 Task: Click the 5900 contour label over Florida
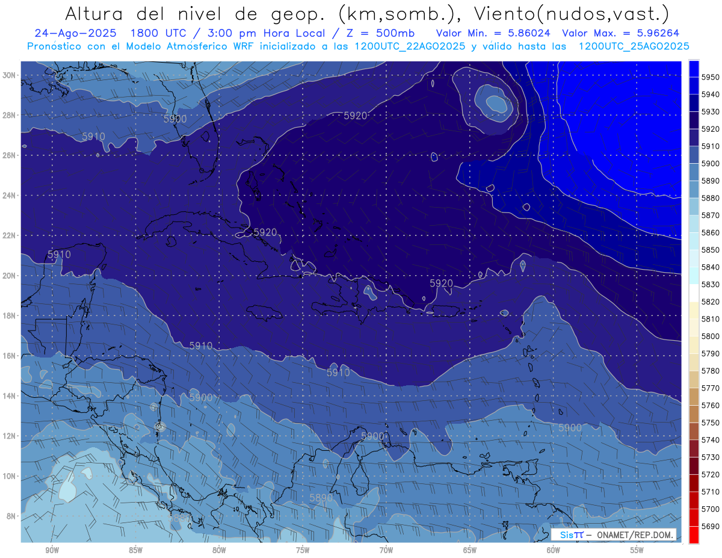tap(175, 119)
